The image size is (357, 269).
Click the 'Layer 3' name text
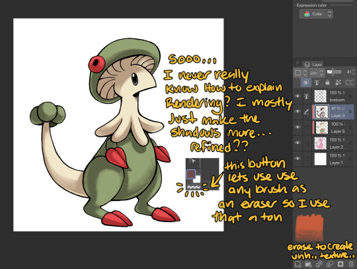tap(338, 116)
